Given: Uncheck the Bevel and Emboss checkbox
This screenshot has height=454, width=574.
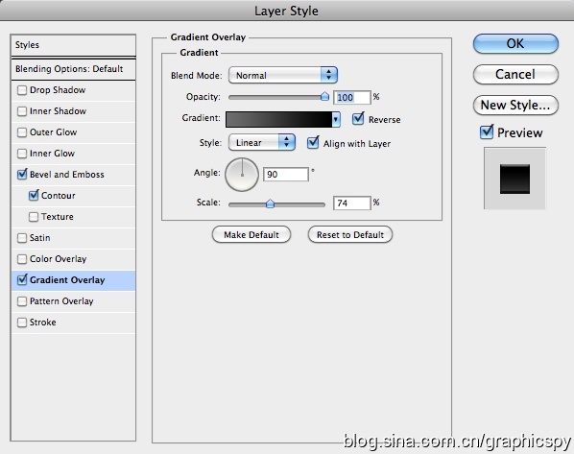Looking at the screenshot, I should tap(22, 175).
